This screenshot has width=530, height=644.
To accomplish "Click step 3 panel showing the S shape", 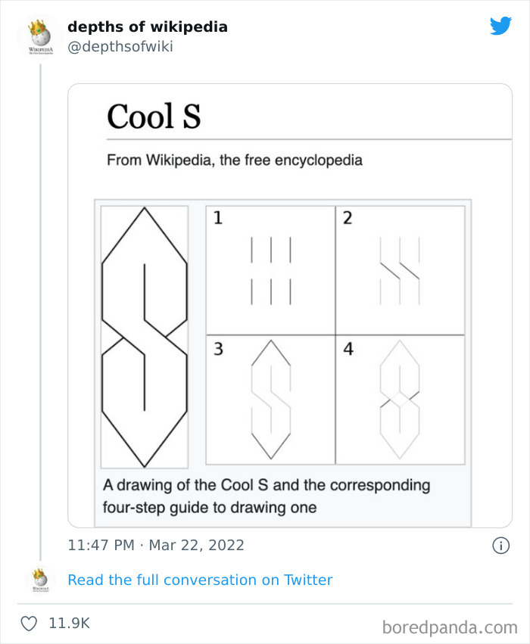I will 269,397.
